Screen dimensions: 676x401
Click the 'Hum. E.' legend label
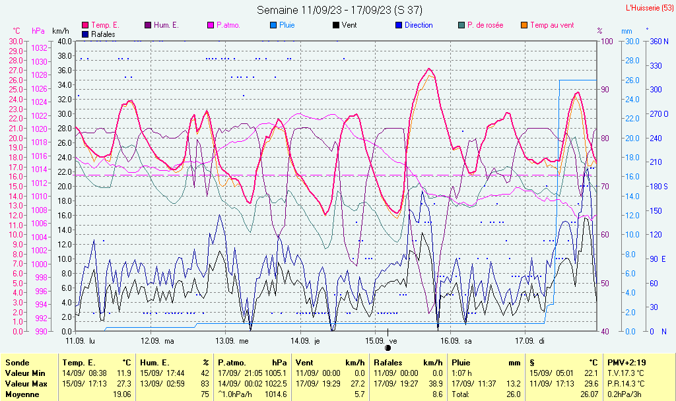click(x=166, y=26)
